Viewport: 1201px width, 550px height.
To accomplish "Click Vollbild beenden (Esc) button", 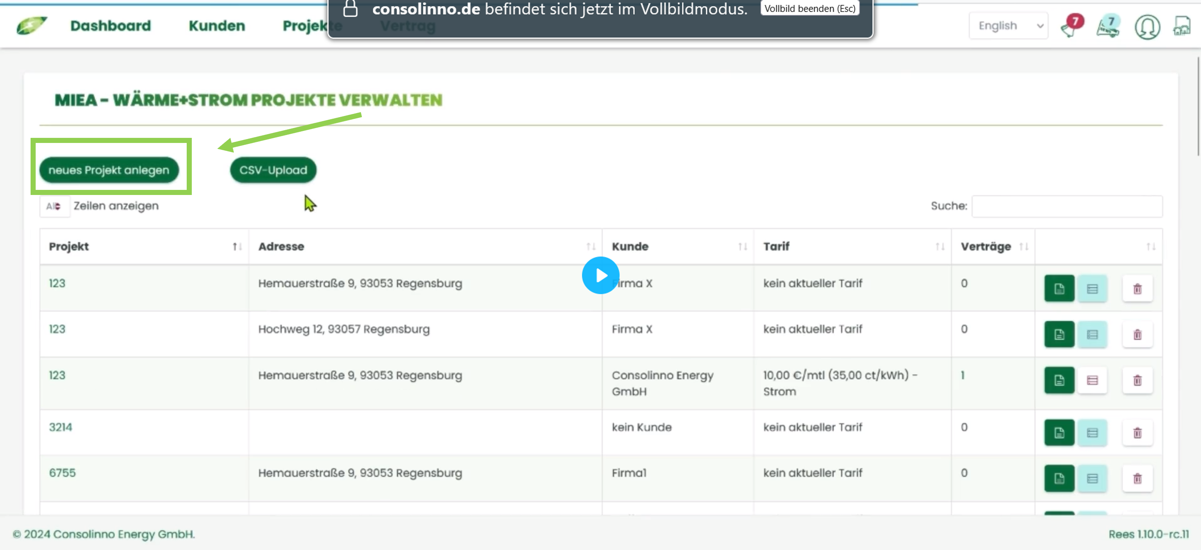I will 810,8.
